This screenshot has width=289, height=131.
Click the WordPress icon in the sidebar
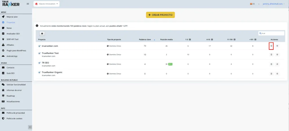point(3,50)
